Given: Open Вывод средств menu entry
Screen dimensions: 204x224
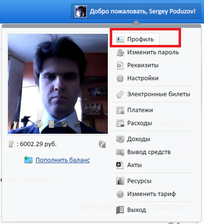Looking at the screenshot, I should [149, 152].
